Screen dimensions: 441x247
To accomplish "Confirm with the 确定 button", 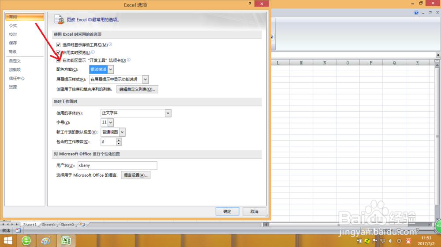I will [227, 211].
